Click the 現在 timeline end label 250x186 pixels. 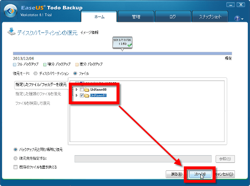228,58
